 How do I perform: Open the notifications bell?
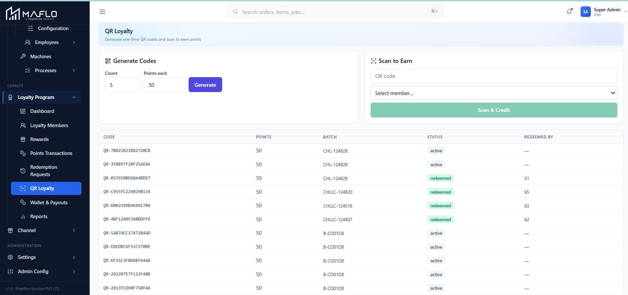point(569,11)
